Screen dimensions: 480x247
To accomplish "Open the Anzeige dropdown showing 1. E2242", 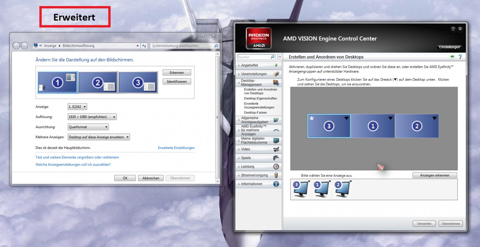I will pyautogui.click(x=77, y=107).
